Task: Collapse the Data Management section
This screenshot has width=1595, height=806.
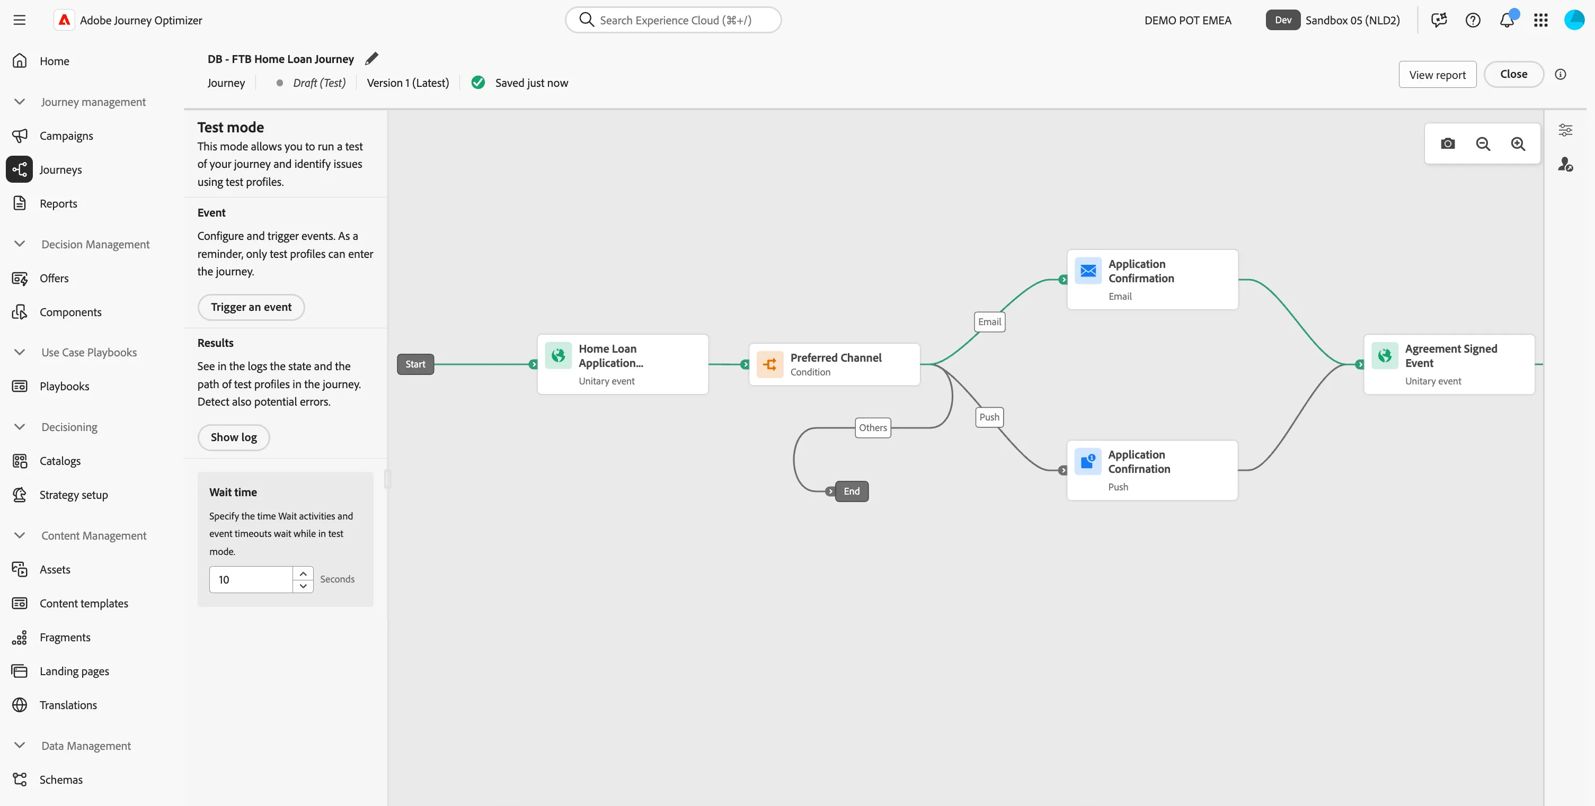Action: [x=19, y=746]
